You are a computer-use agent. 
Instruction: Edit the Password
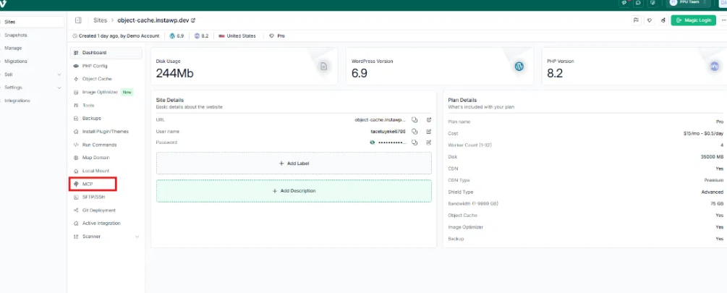click(429, 143)
